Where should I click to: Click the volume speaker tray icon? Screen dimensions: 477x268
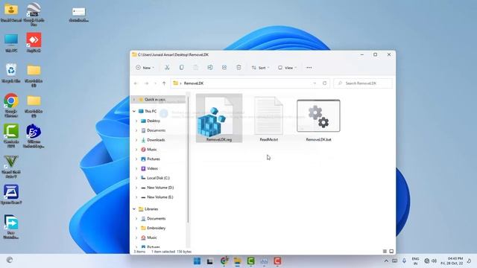[434, 261]
